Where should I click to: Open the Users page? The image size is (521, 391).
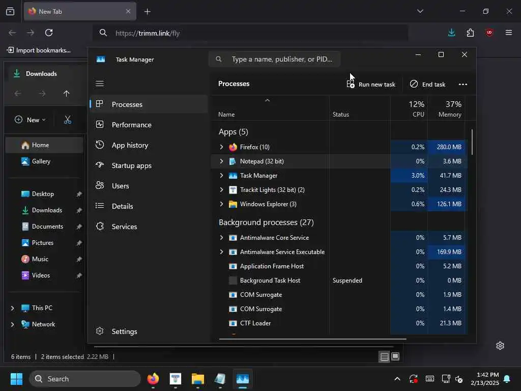149,186
